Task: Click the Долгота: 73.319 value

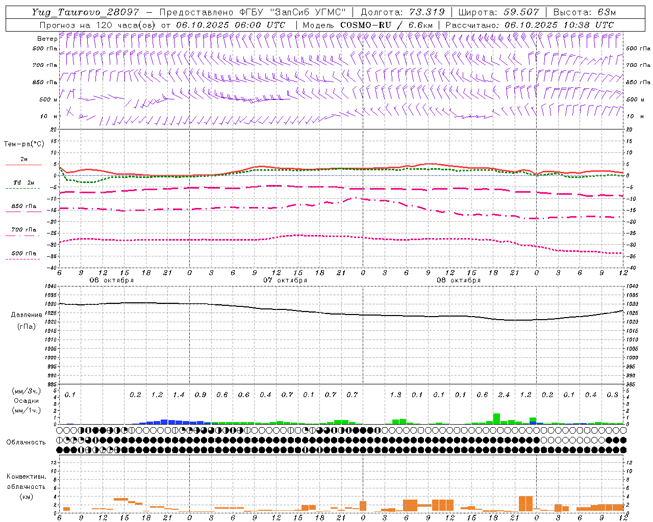Action: coord(403,12)
